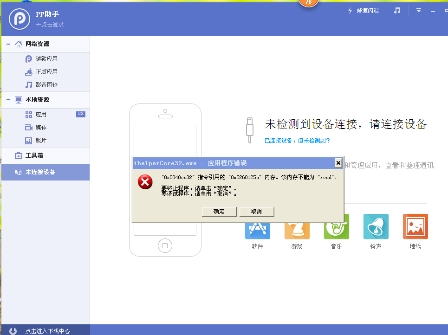448x335 pixels.
Task: Open 正版应用 in sidebar
Action: (x=45, y=71)
